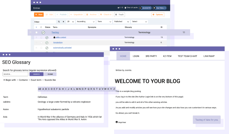Toggle published status of automatically activated row
Image resolution: width=229 pixels, height=134 pixels.
[47, 48]
